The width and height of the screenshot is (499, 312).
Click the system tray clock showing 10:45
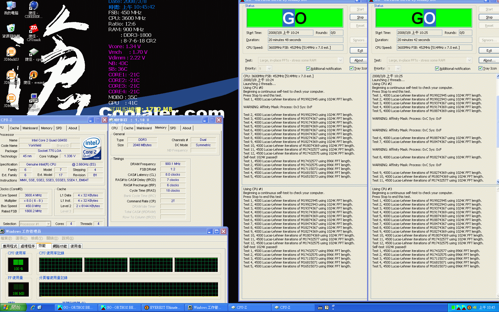(x=487, y=308)
